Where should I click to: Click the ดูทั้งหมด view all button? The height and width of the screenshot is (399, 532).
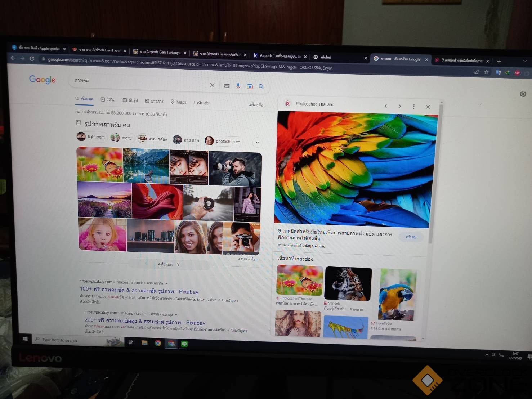pyautogui.click(x=169, y=264)
